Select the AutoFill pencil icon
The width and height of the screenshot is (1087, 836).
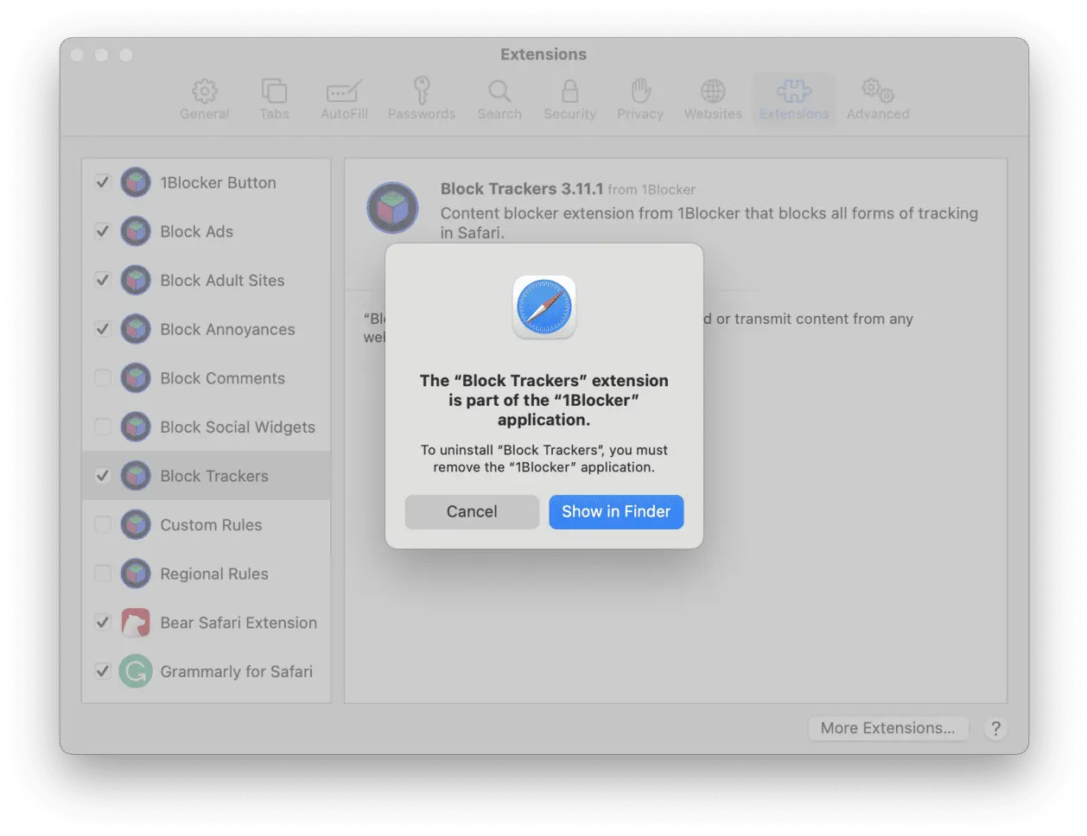pyautogui.click(x=344, y=92)
